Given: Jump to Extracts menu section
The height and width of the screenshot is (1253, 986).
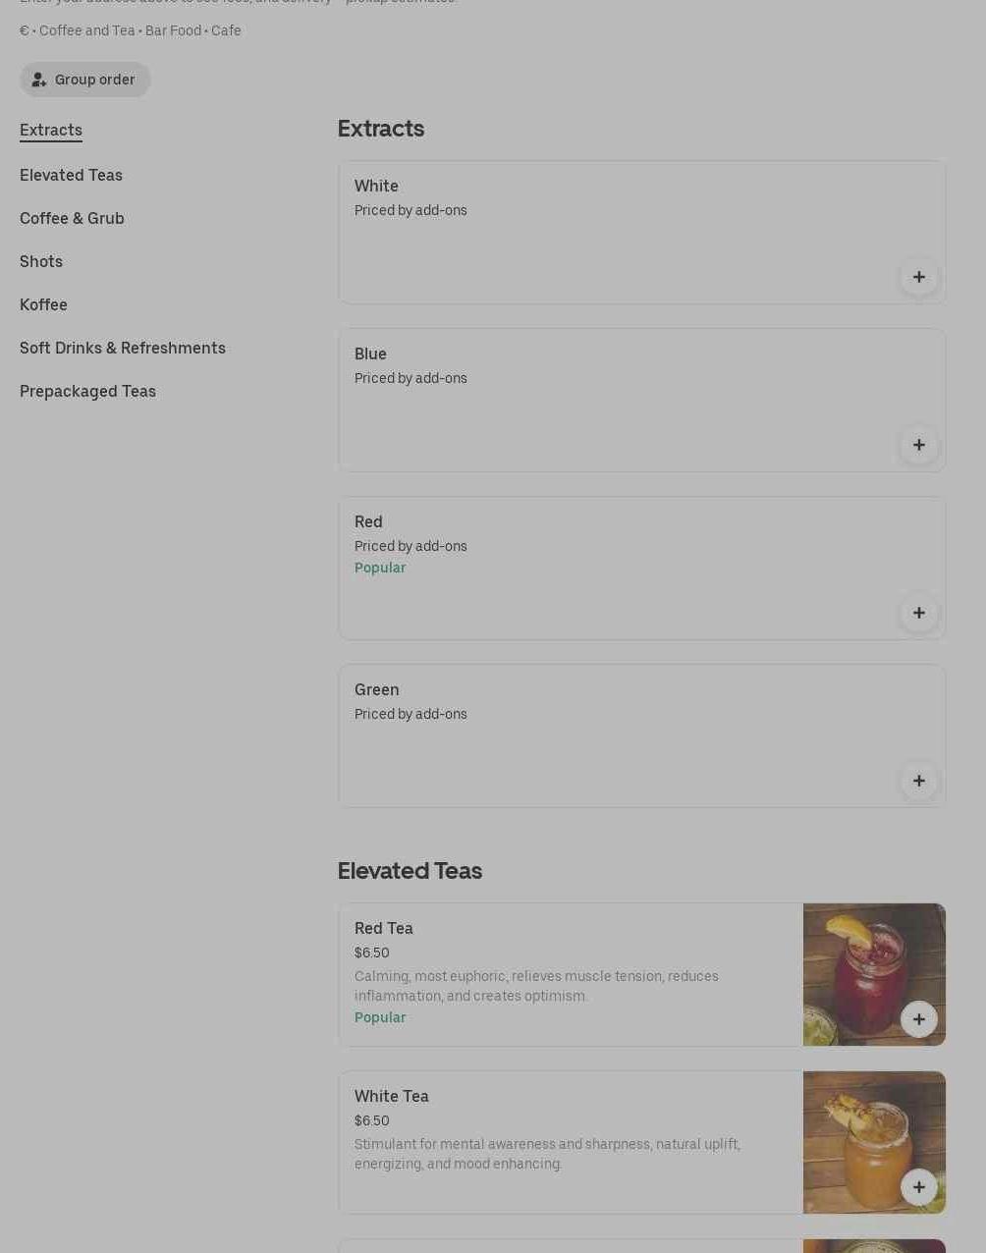Looking at the screenshot, I should (51, 130).
